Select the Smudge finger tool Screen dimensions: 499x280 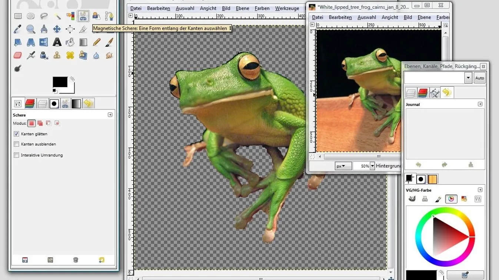[x=109, y=55]
